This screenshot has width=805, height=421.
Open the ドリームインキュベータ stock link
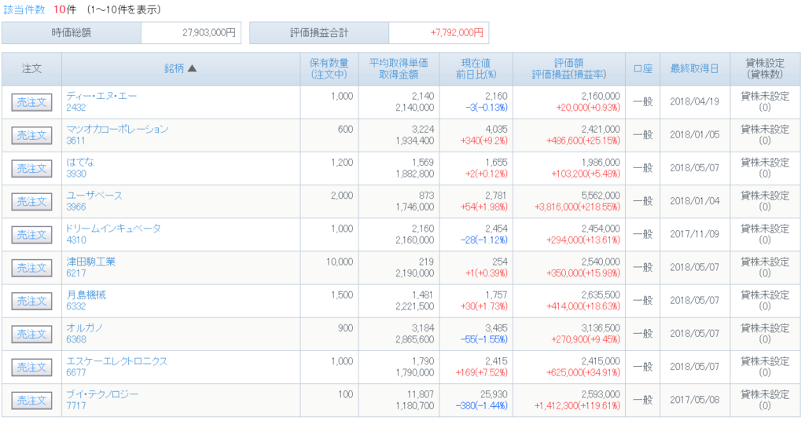113,229
